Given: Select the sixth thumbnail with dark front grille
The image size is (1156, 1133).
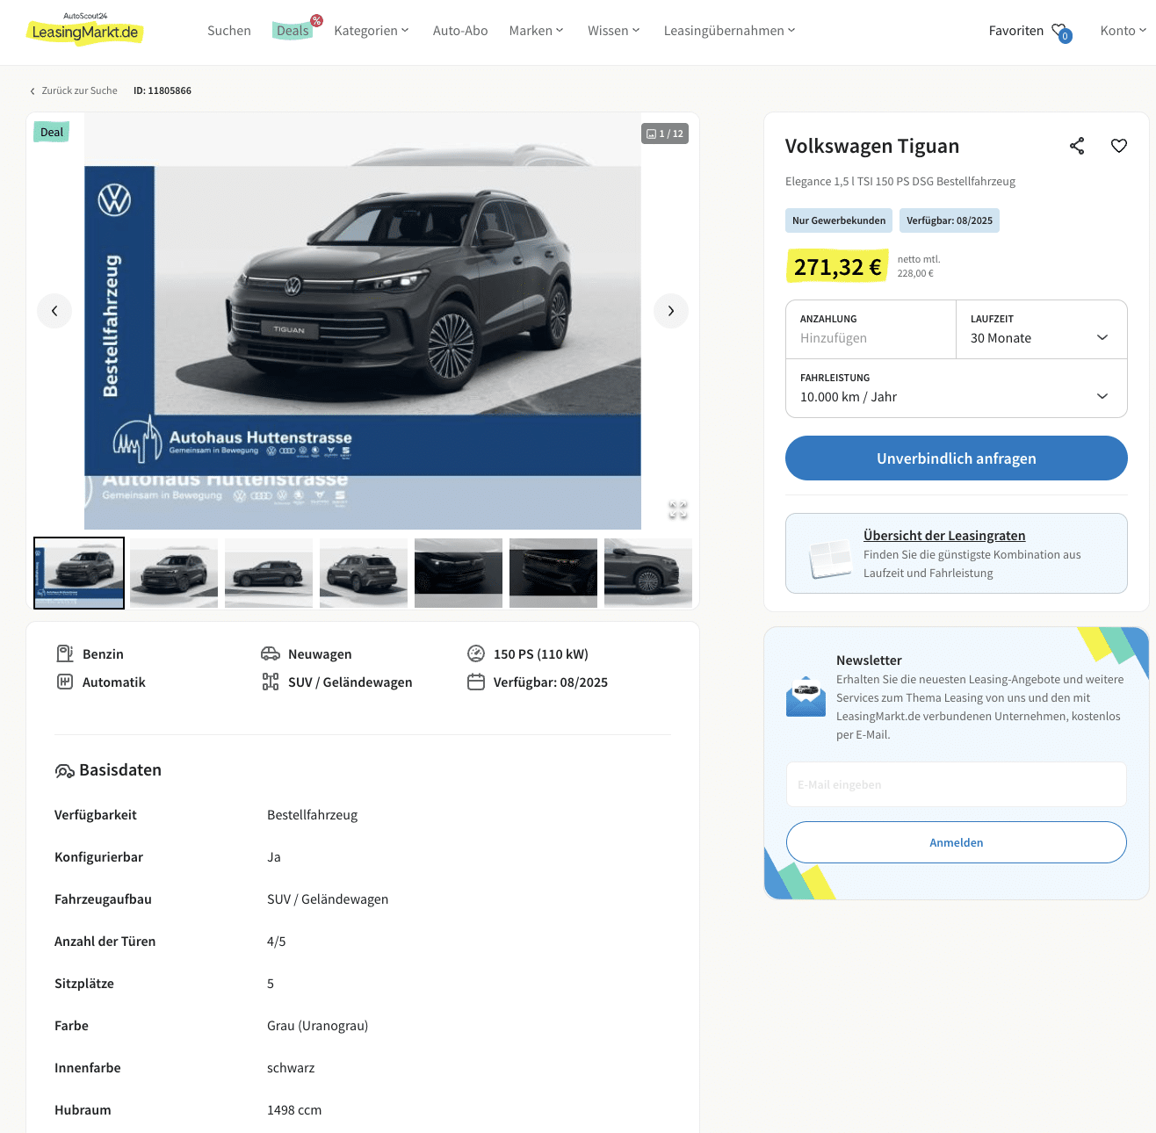Looking at the screenshot, I should coord(553,573).
